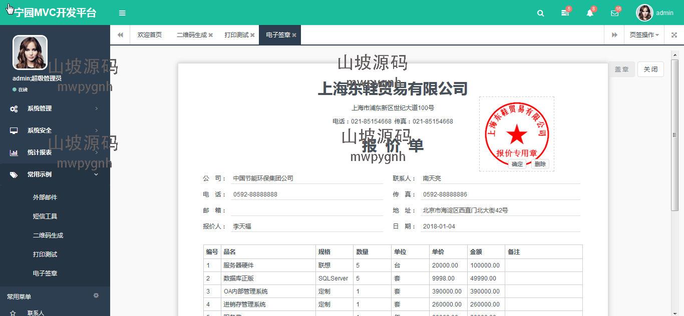The height and width of the screenshot is (316, 684).
Task: Switch to the 打印测试 tab
Action: tap(236, 35)
